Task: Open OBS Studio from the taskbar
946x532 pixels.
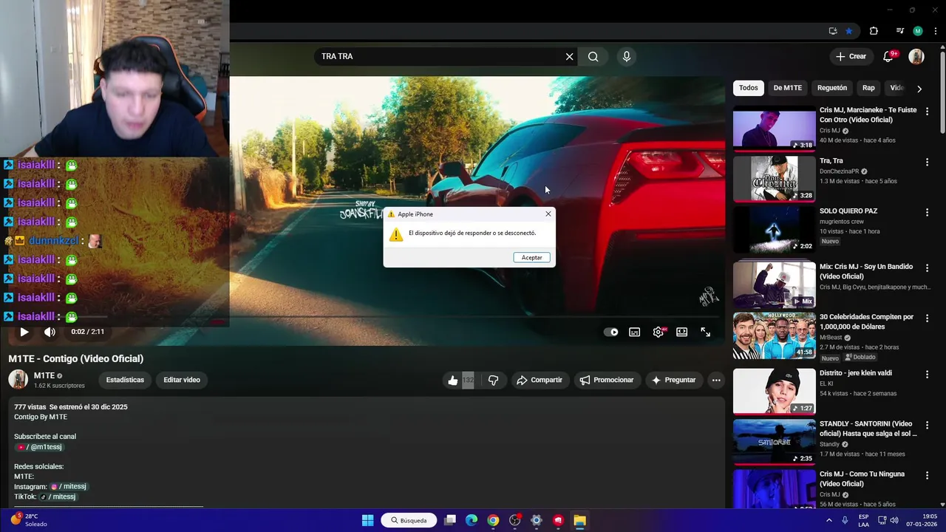Action: tap(515, 520)
